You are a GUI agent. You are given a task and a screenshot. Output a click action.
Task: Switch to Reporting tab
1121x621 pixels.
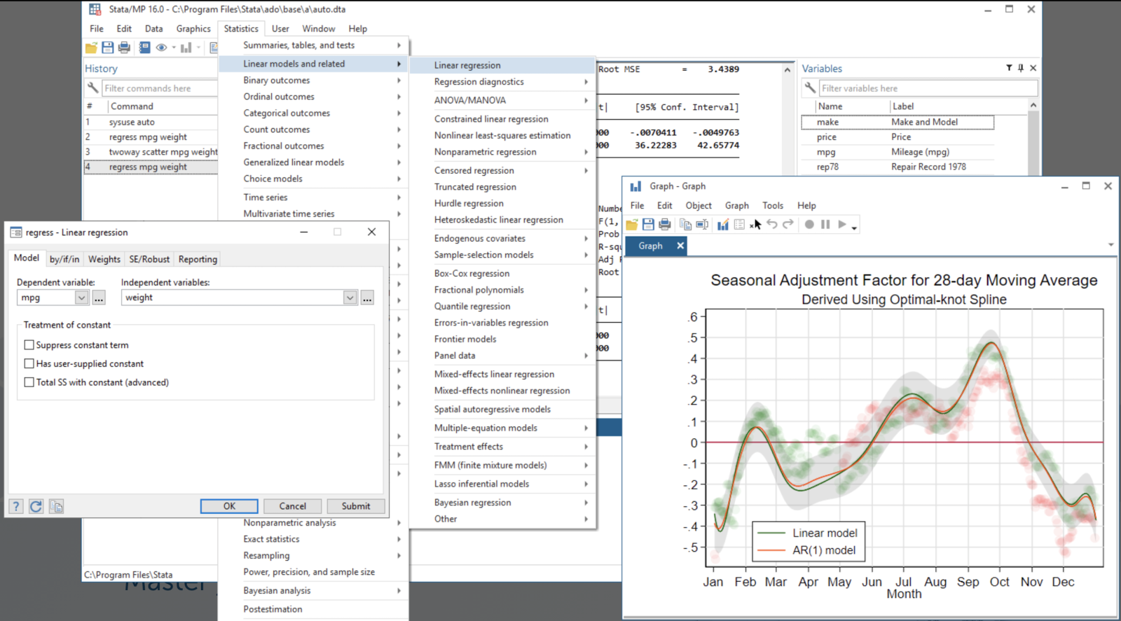tap(198, 259)
